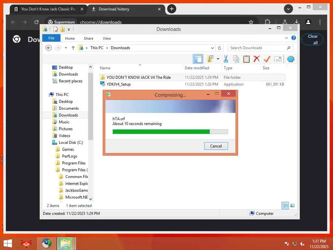Click the blue shell icon in toolbar

point(291,59)
